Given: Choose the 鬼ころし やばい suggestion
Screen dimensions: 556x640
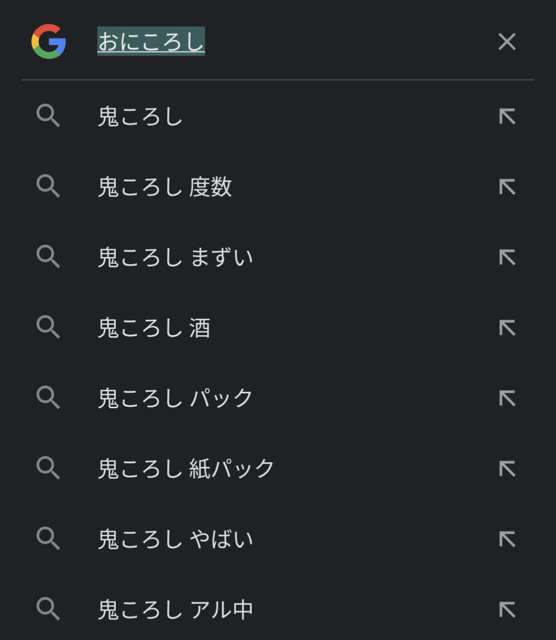Looking at the screenshot, I should (175, 539).
